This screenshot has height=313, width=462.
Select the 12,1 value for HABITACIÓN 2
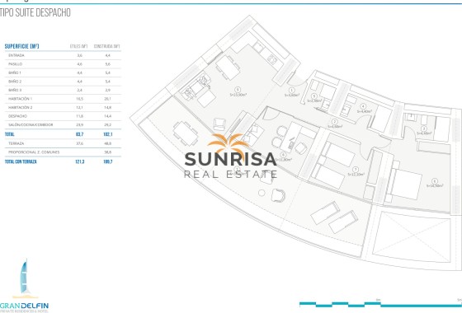click(79, 107)
